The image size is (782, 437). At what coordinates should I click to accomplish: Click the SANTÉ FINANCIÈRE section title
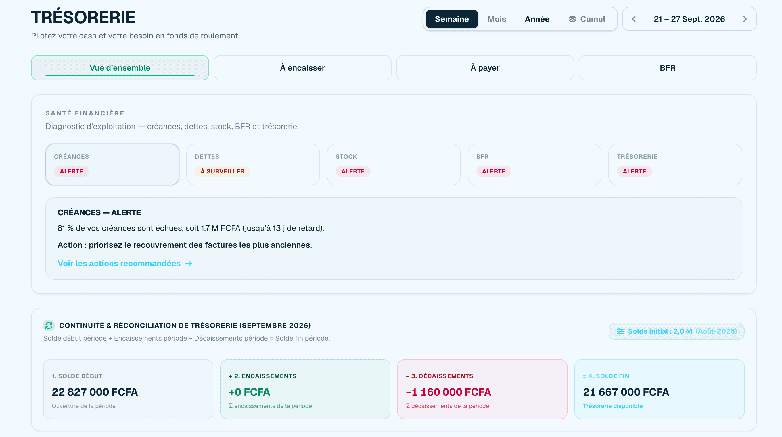[85, 113]
